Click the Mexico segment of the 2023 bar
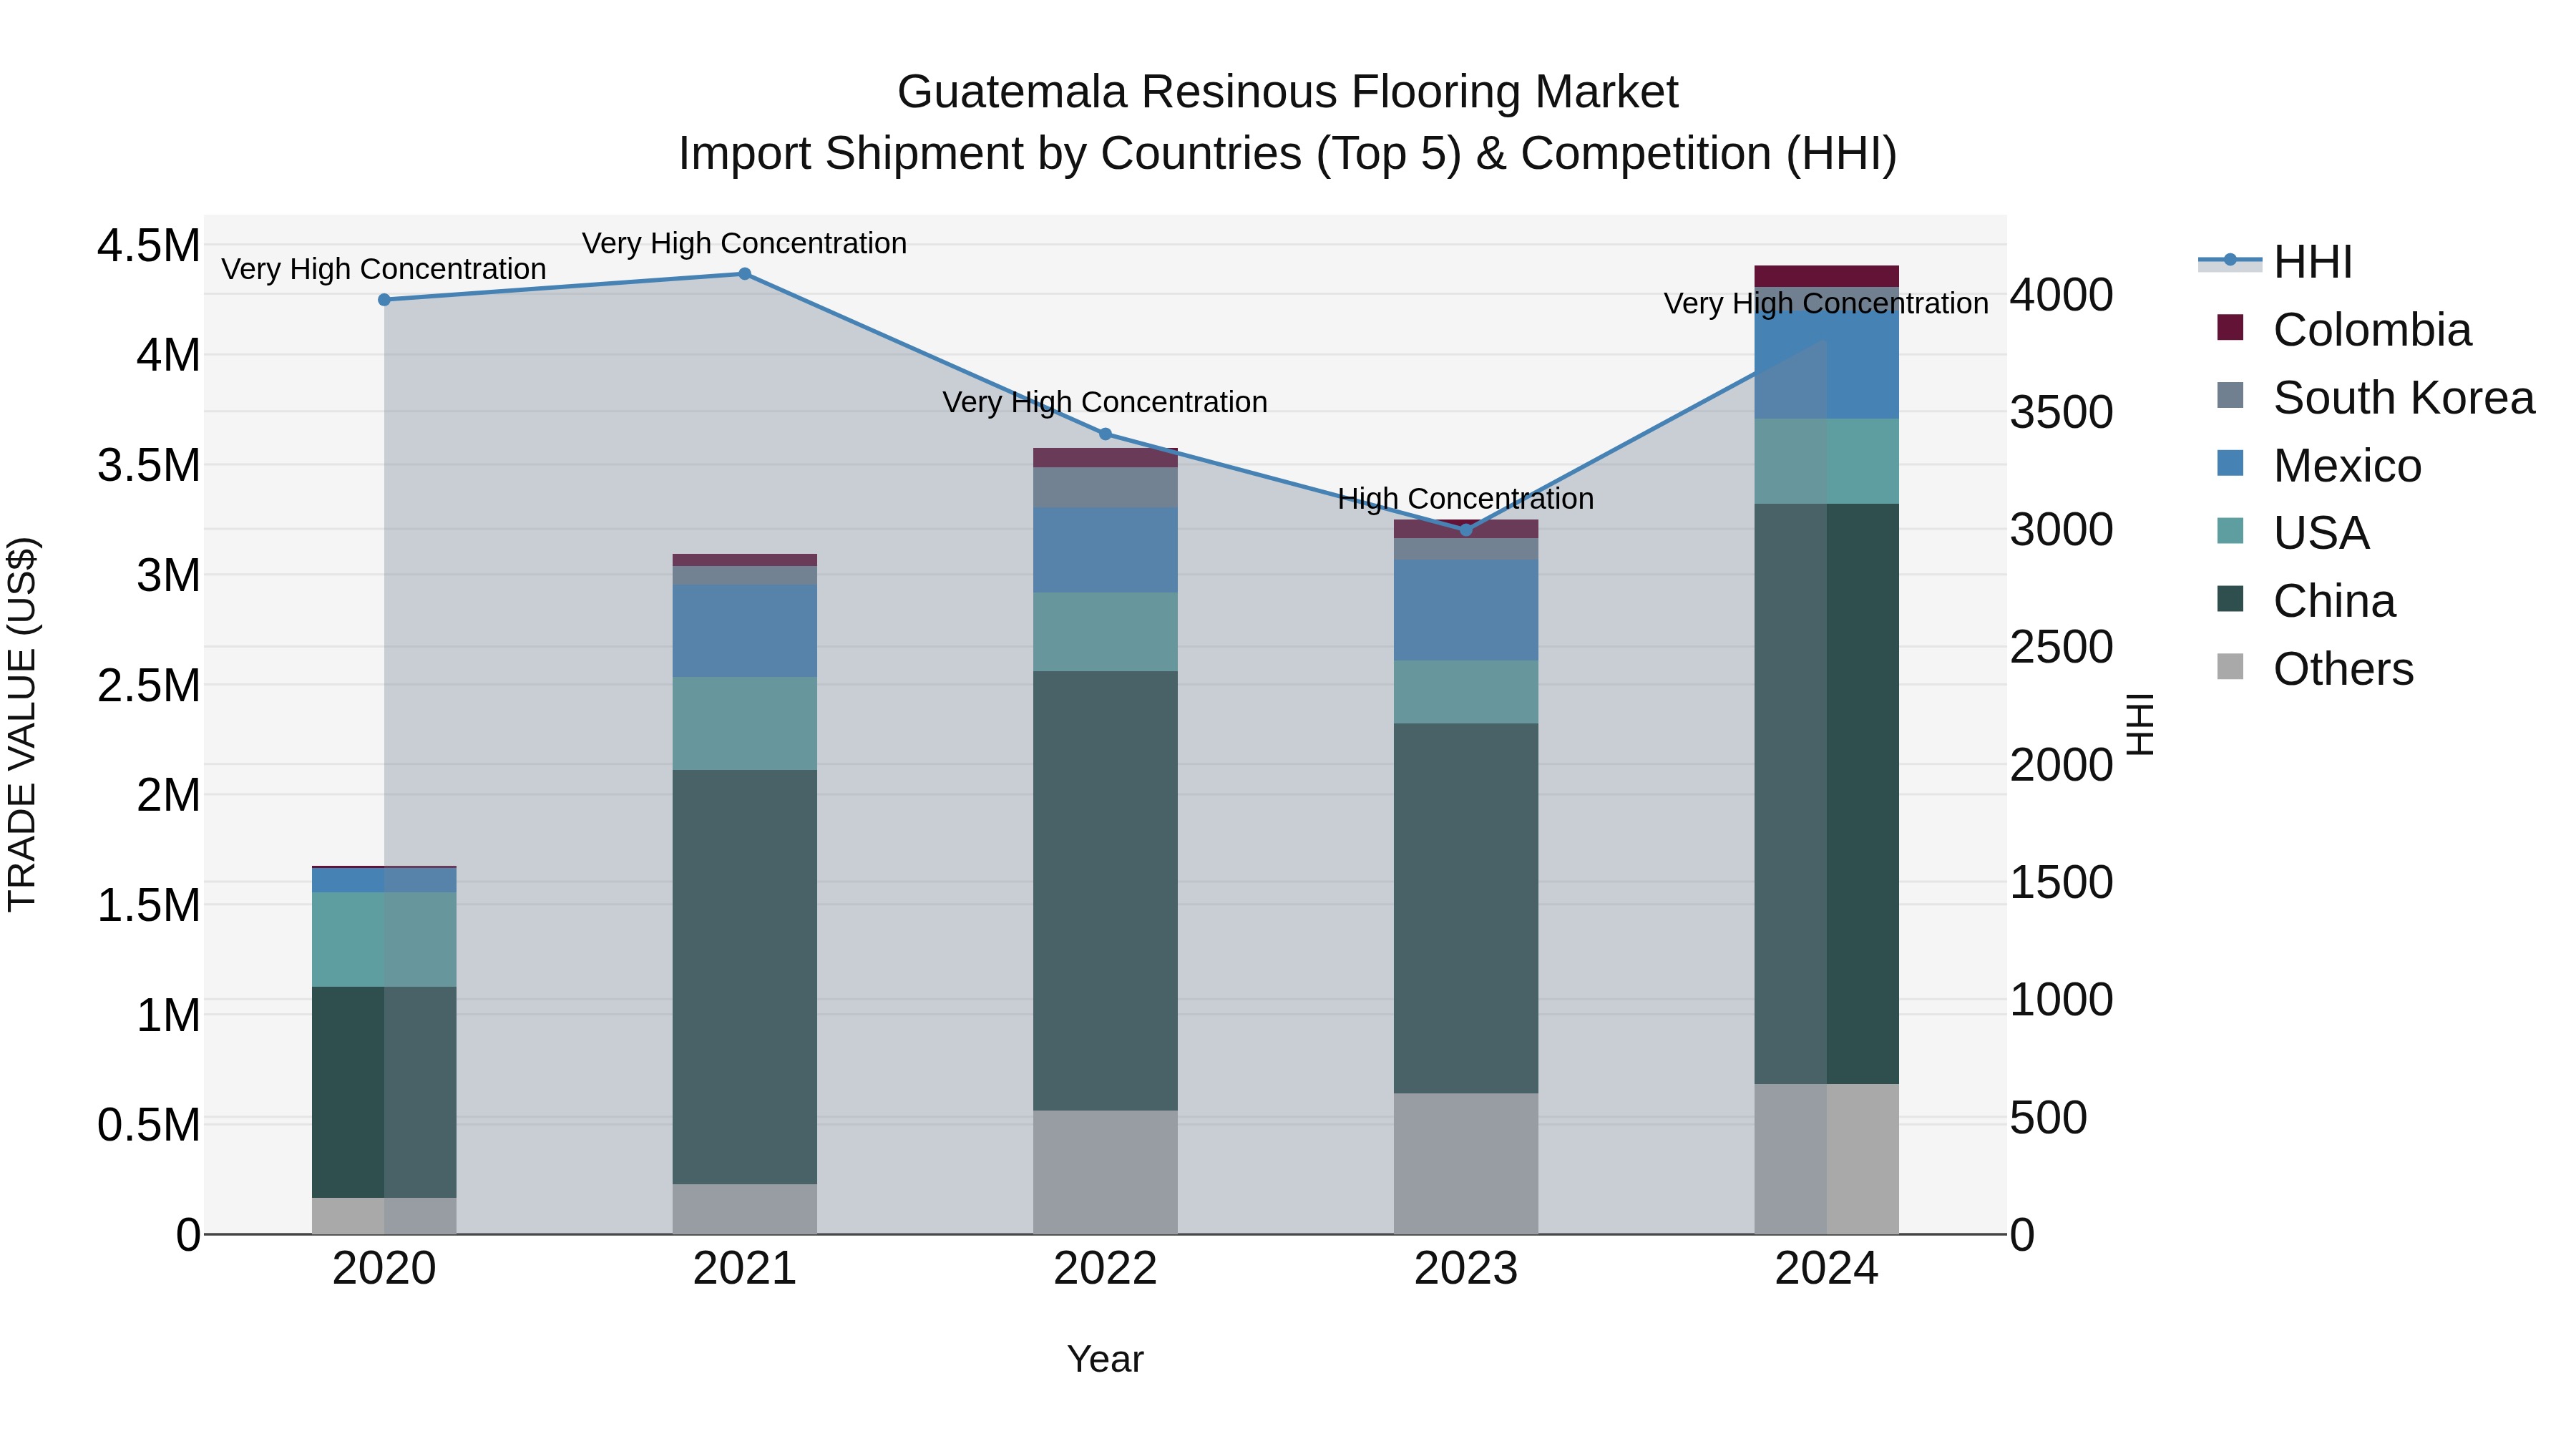This screenshot has width=2576, height=1449. [x=1466, y=610]
